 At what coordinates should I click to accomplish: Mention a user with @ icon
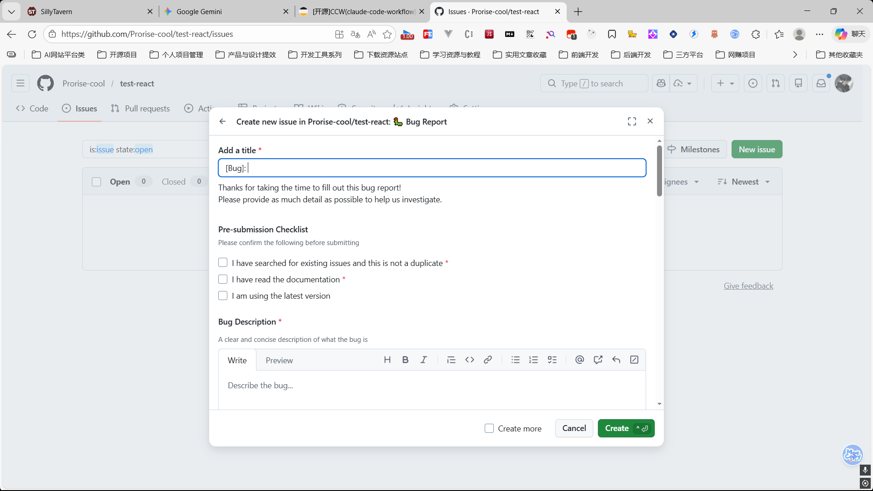pos(579,360)
